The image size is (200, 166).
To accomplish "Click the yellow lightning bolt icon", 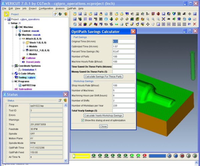I will [x=90, y=24].
